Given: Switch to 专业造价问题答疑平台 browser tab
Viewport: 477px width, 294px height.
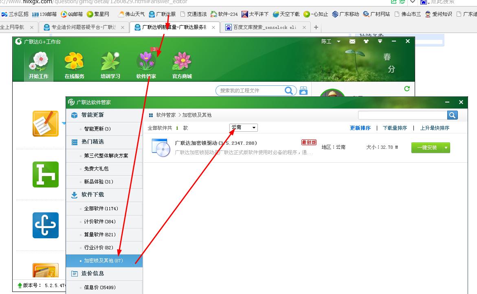Looking at the screenshot, I should click(84, 27).
